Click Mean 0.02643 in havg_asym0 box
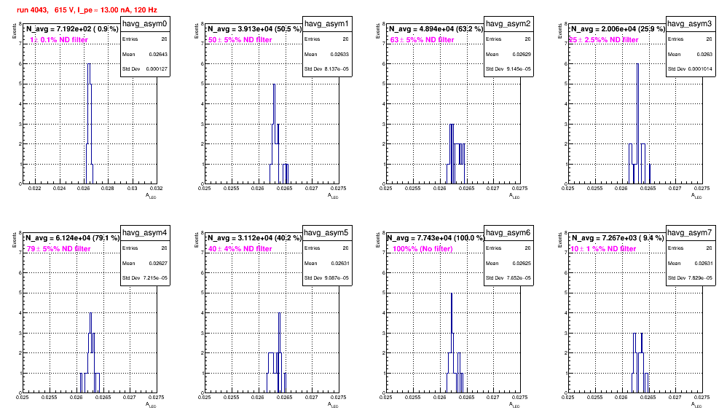 [x=145, y=54]
